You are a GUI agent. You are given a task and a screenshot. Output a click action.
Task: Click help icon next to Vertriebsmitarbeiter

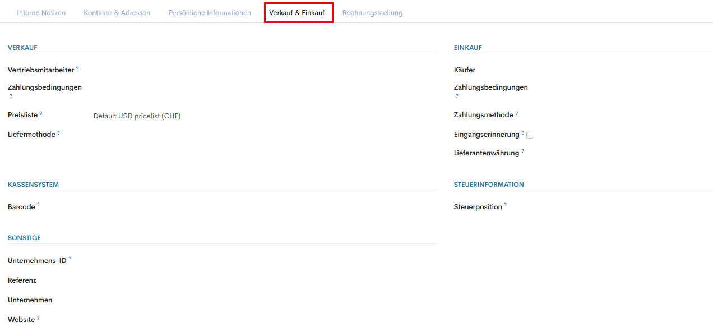point(77,68)
